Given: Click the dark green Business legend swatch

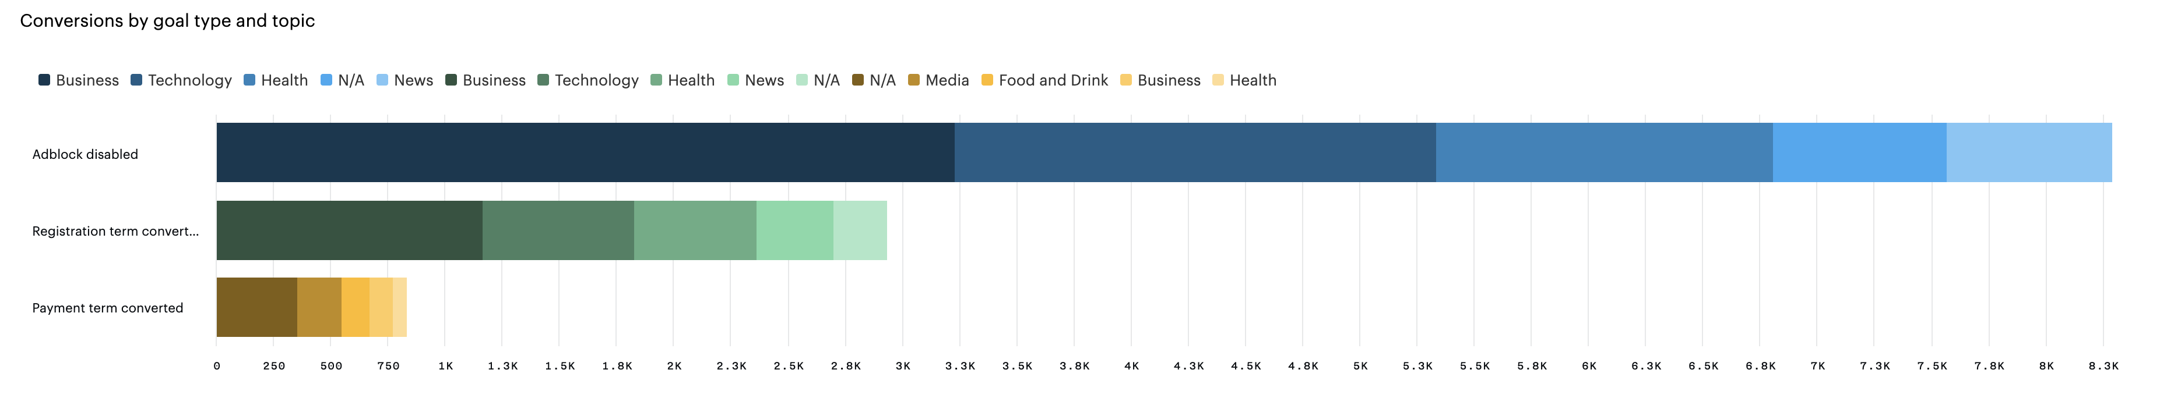Looking at the screenshot, I should pyautogui.click(x=451, y=80).
